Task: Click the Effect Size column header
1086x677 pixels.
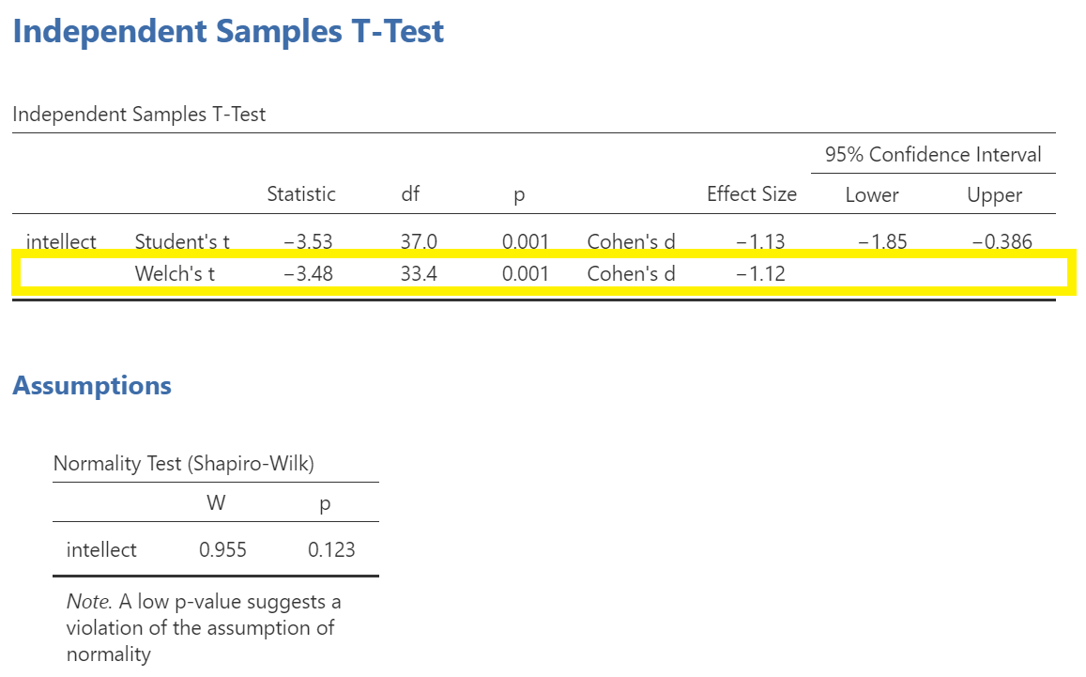Action: pyautogui.click(x=752, y=194)
